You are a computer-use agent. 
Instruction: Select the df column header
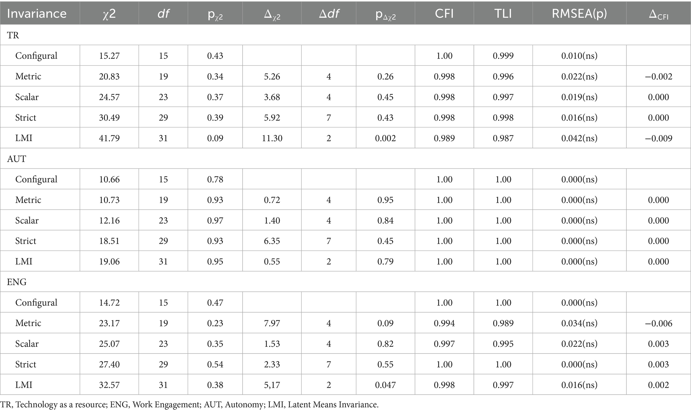[x=163, y=14]
